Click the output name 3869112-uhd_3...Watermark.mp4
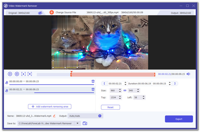 pos(34,116)
